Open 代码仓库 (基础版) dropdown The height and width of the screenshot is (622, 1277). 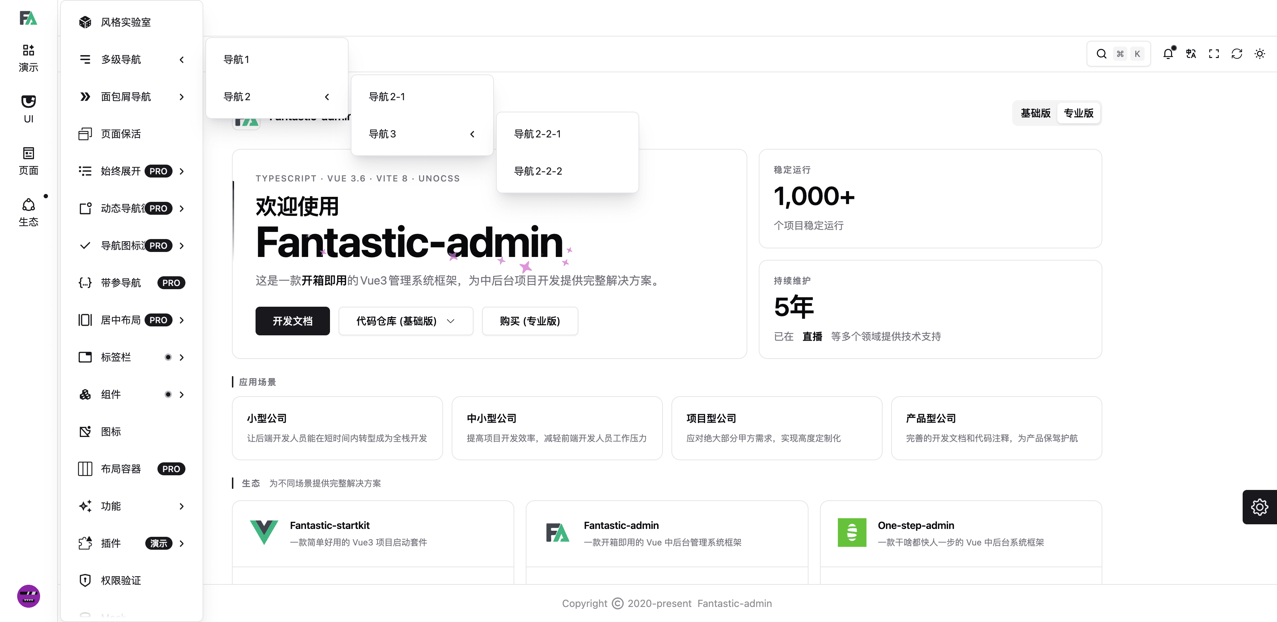point(406,321)
